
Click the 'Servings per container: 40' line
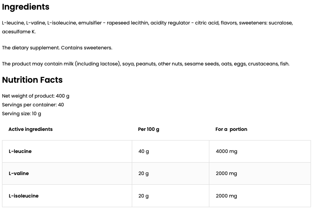(33, 105)
